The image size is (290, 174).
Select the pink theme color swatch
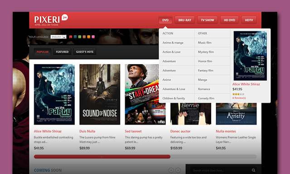[93, 37]
